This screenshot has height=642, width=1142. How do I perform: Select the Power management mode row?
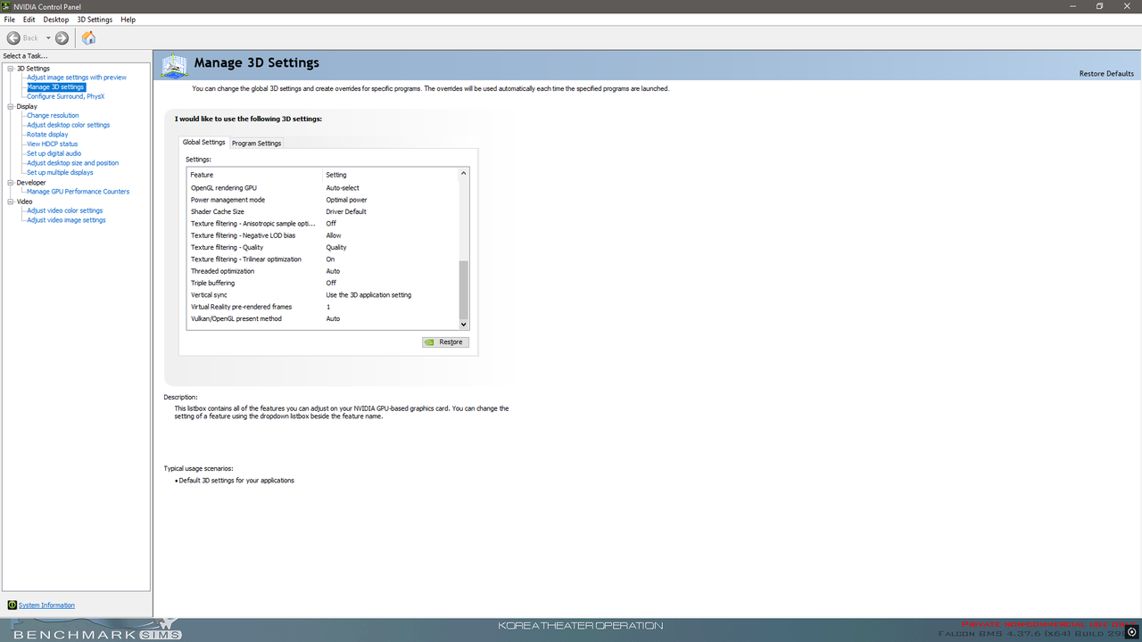click(x=322, y=200)
